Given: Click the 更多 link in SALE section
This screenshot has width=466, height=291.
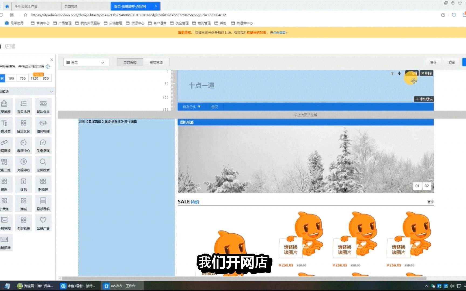Looking at the screenshot, I should [x=430, y=202].
